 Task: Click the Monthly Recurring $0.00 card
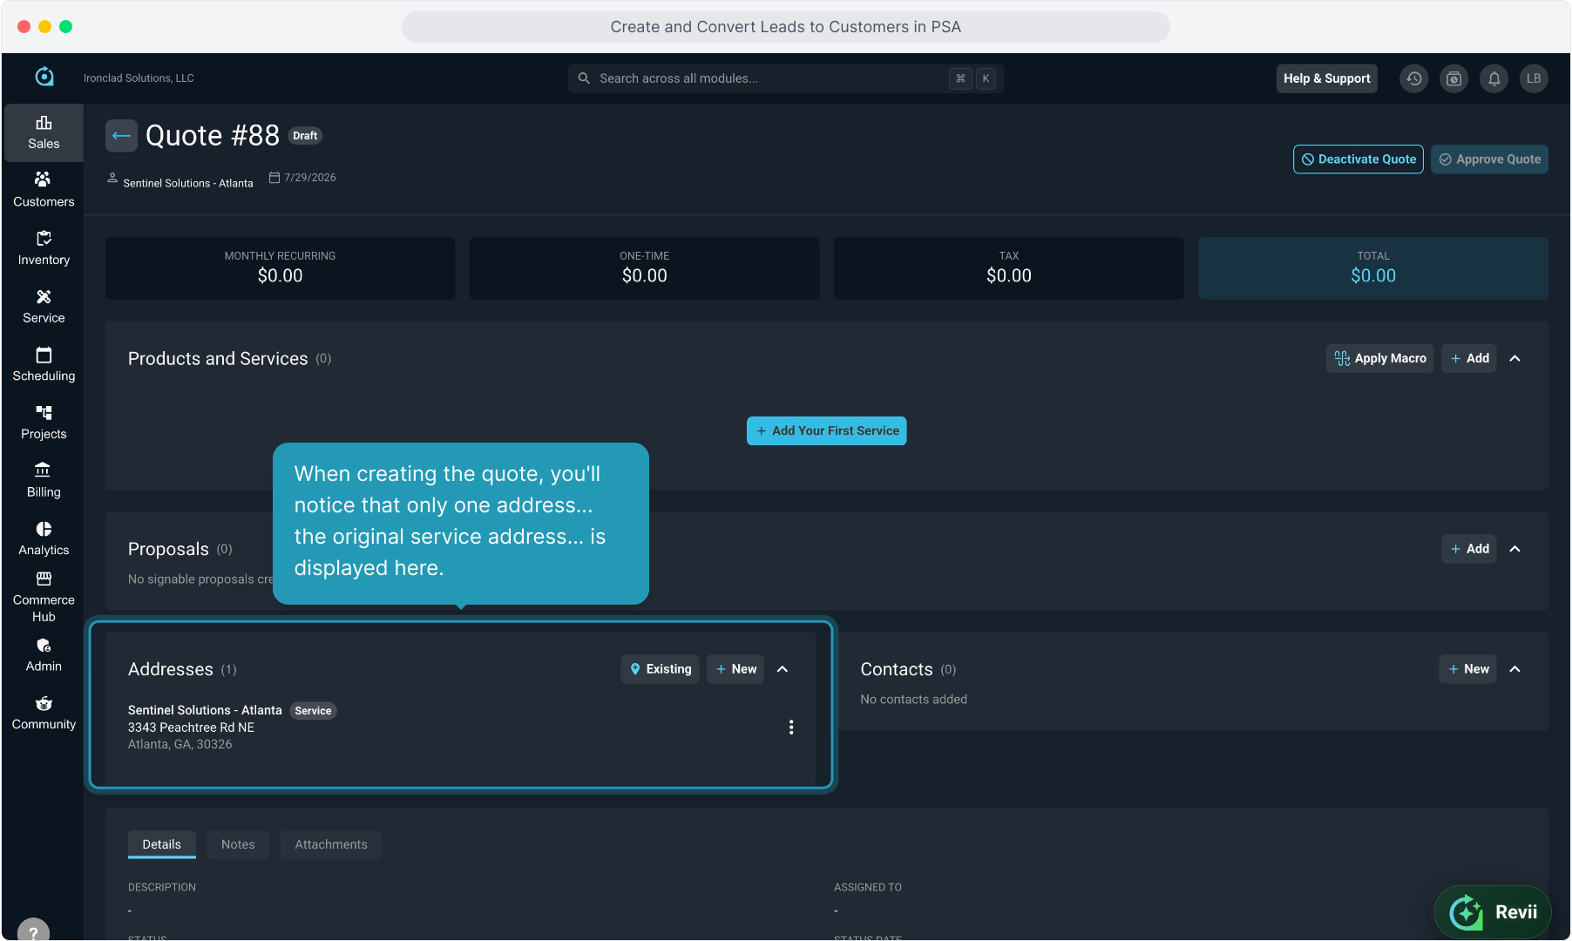[x=281, y=268]
